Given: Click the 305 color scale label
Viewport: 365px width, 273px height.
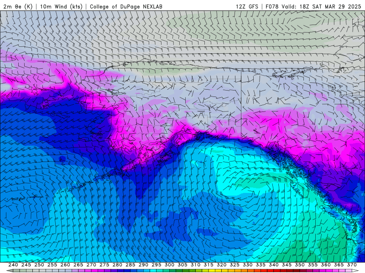Looking at the screenshot, I should point(182,265).
